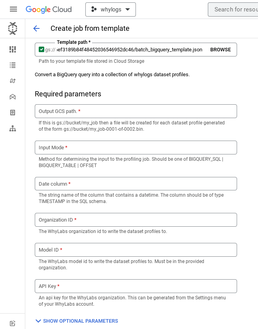
Task: Go back using the blue back arrow
Action: point(36,28)
